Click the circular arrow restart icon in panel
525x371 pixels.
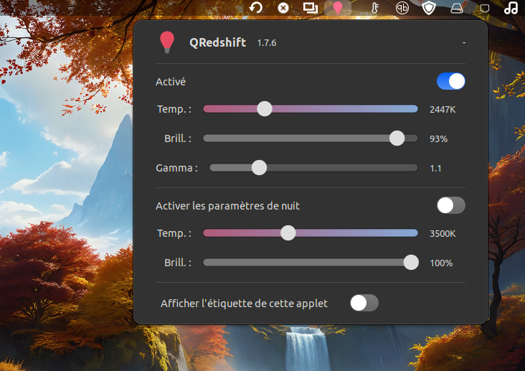click(256, 8)
